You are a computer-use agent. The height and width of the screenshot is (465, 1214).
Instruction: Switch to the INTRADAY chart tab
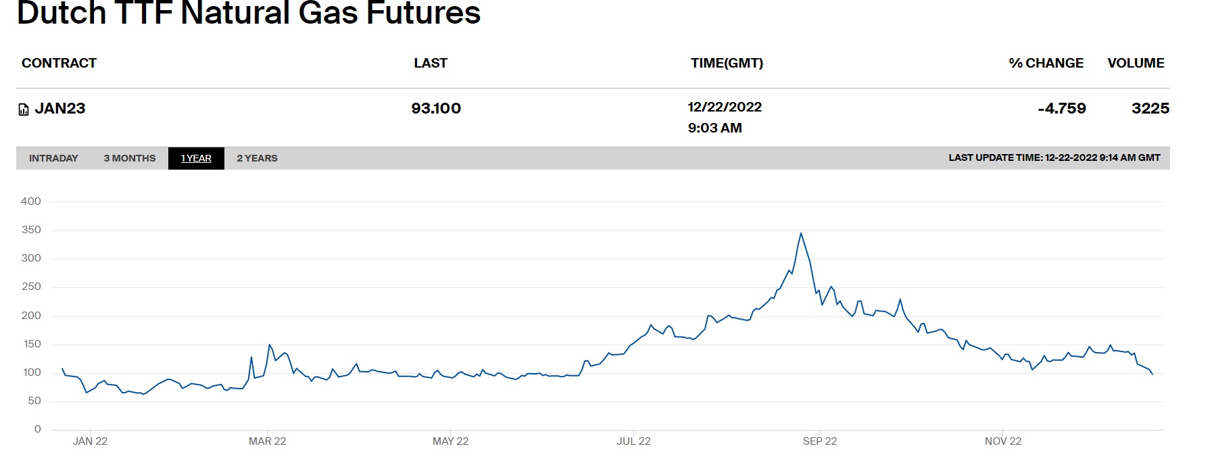click(x=53, y=158)
